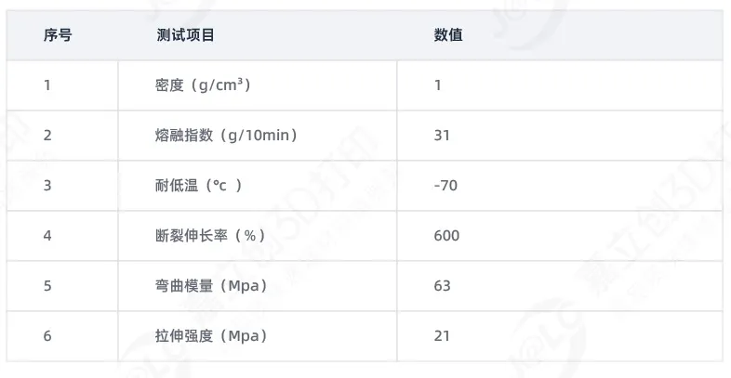Select the 弯曲模量（Mpa）cell
Screen dimensions: 731x378
[211, 286]
